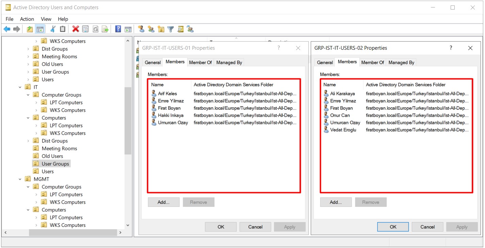This screenshot has height=248, width=485.
Task: Switch to Member Of tab in USERS-01 Properties
Action: 200,62
